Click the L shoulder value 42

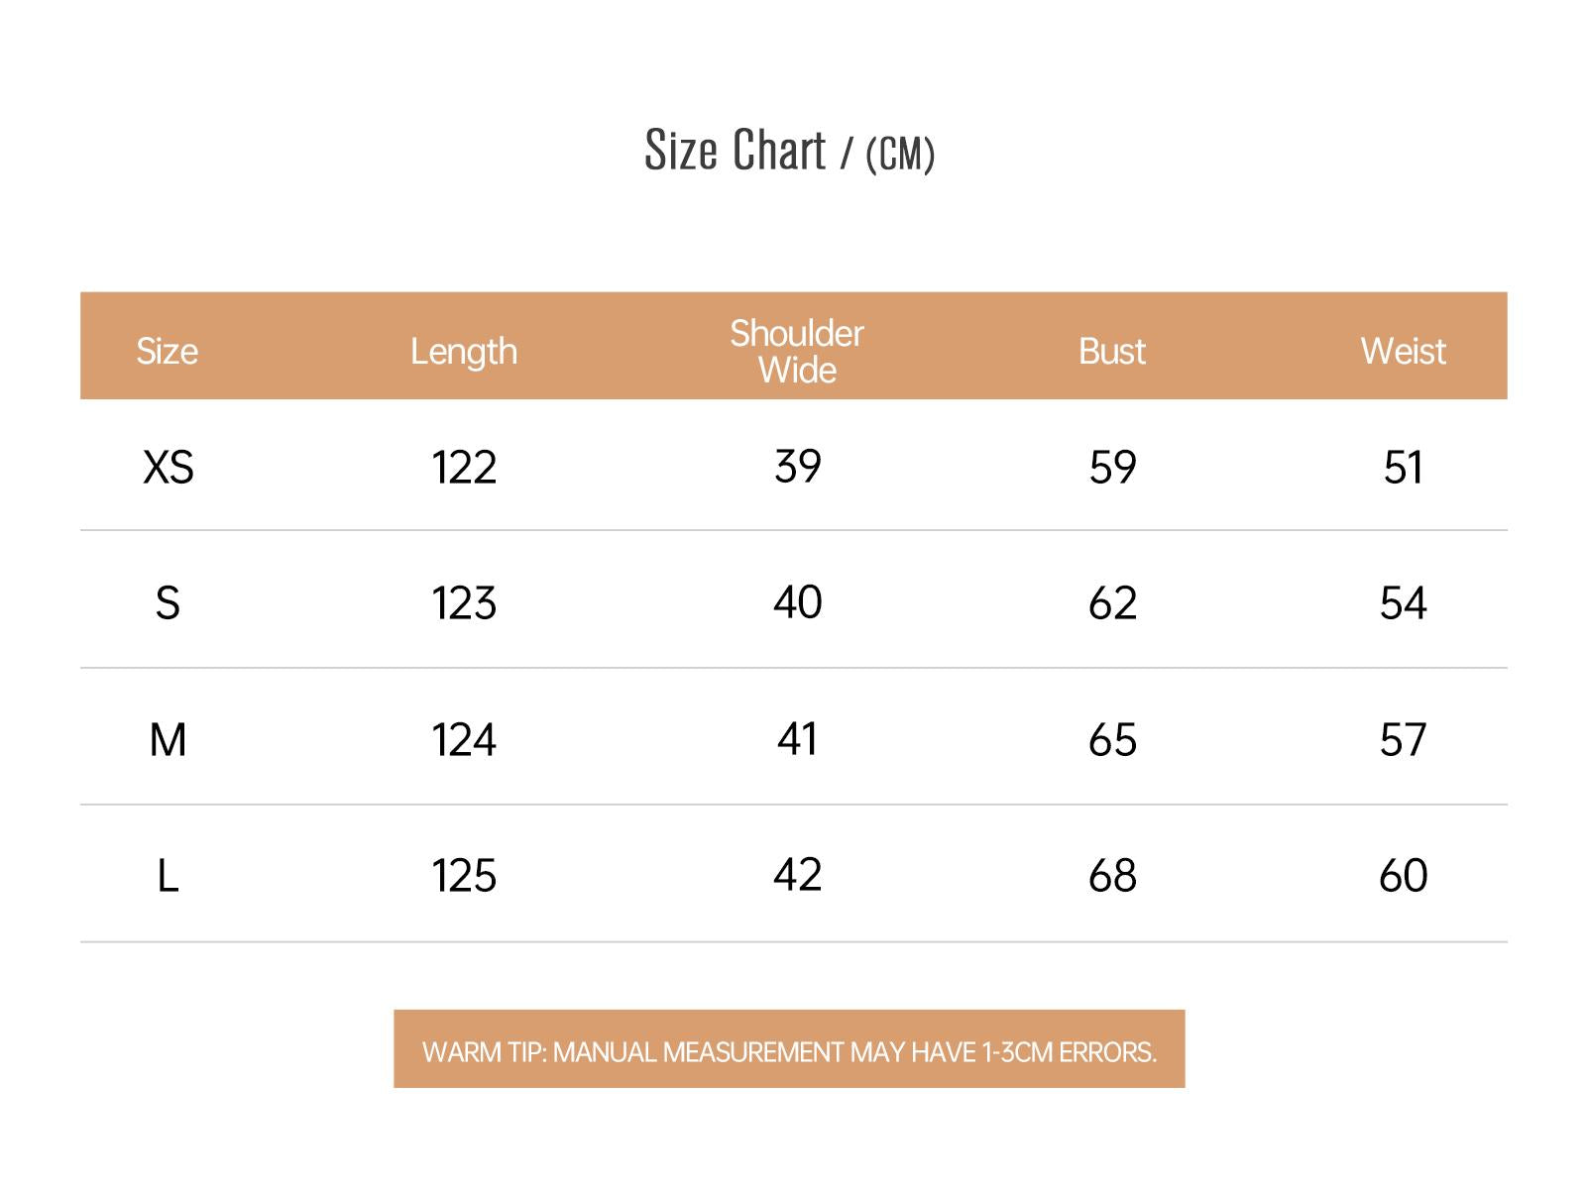pyautogui.click(x=798, y=875)
